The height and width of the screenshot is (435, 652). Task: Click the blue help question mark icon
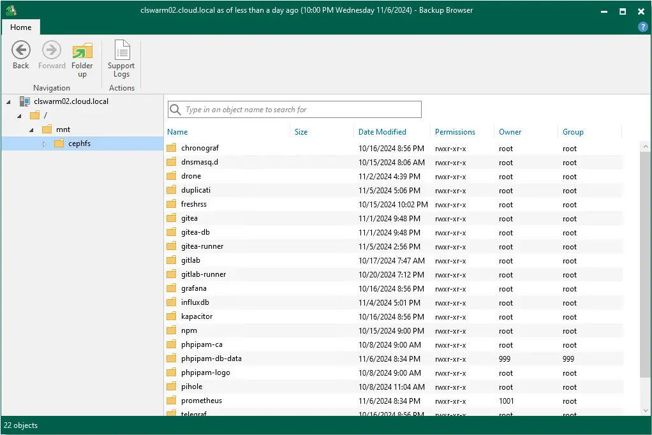click(x=643, y=27)
